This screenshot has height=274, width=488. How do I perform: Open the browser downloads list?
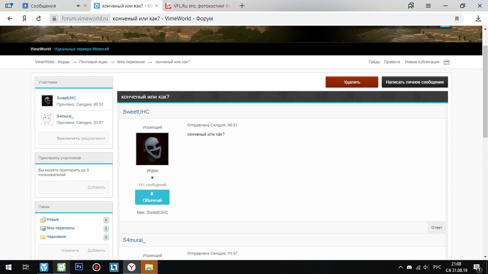coord(478,18)
